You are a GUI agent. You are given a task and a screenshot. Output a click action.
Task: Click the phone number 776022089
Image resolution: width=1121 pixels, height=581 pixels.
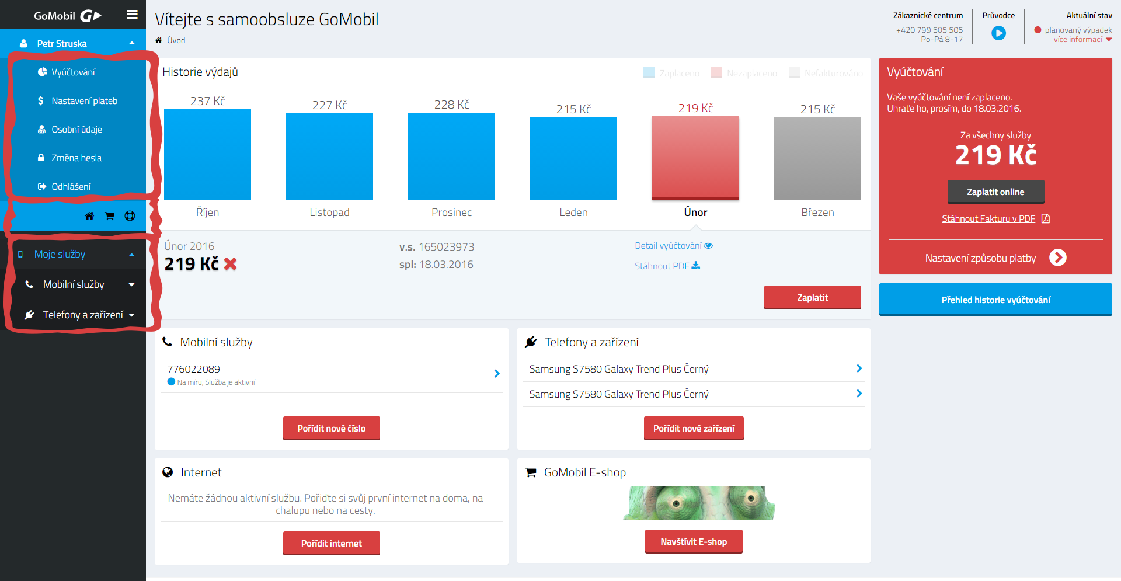coord(194,369)
